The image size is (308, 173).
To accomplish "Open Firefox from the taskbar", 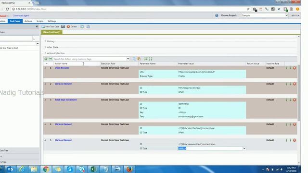I will click(x=129, y=169).
